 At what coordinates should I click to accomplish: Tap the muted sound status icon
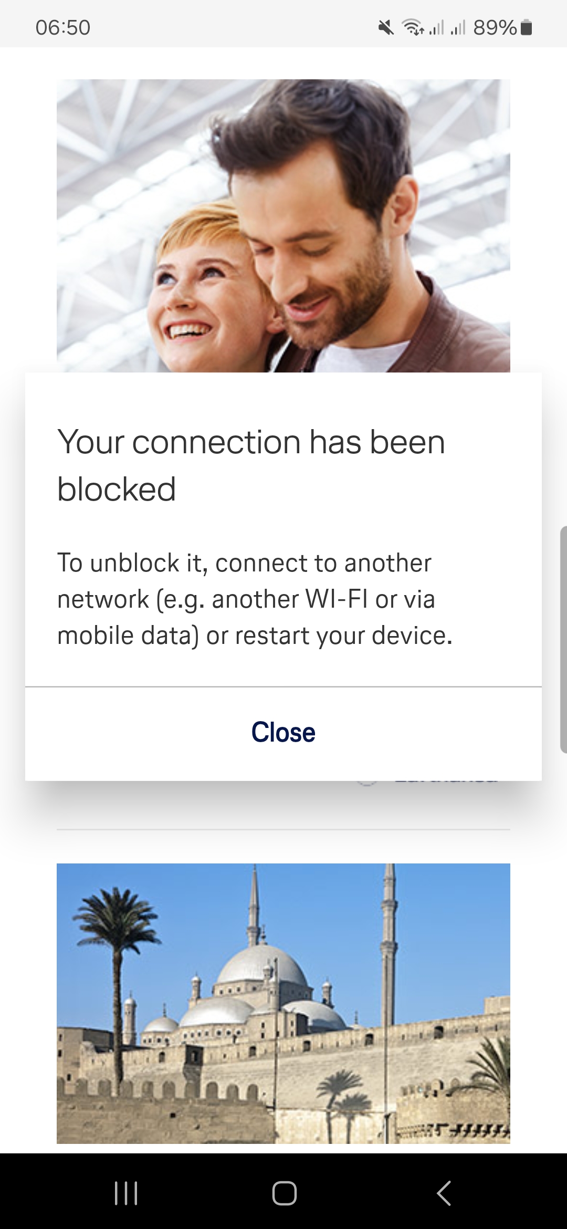tap(386, 28)
